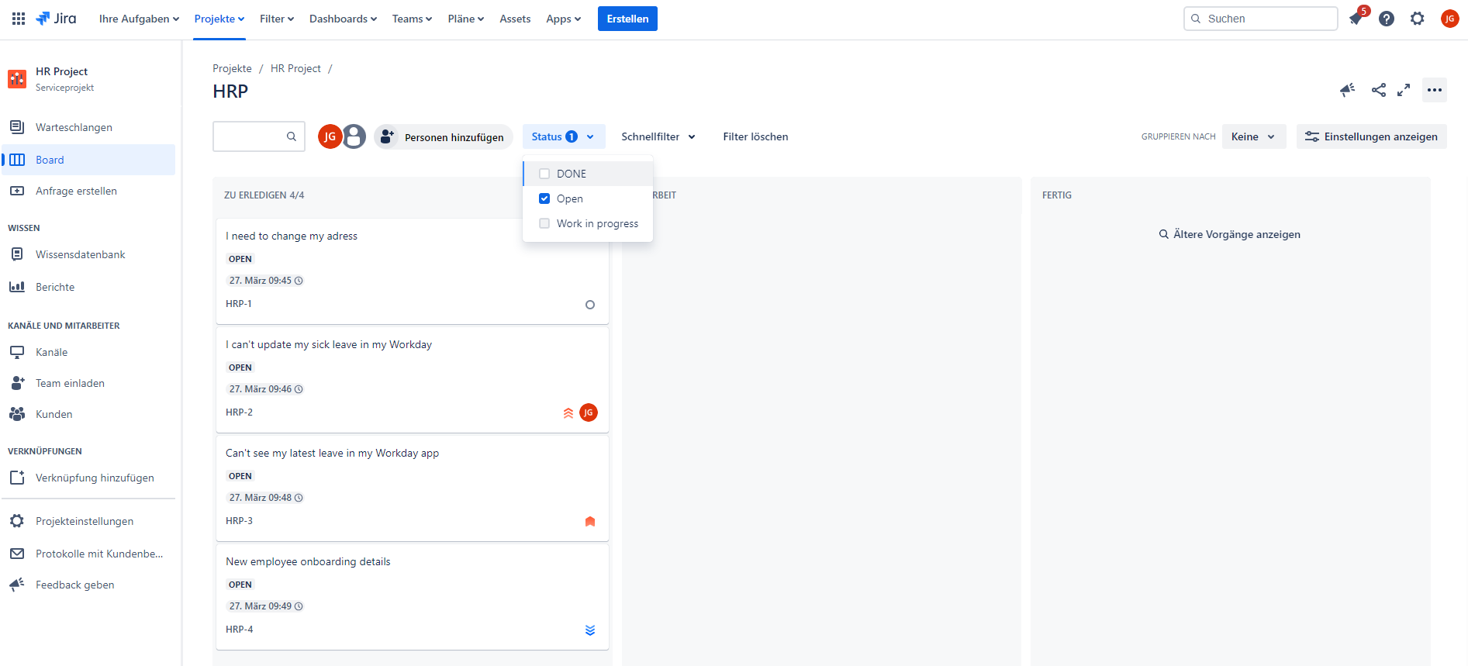Click the help question mark icon
This screenshot has height=666, width=1468.
click(x=1387, y=19)
